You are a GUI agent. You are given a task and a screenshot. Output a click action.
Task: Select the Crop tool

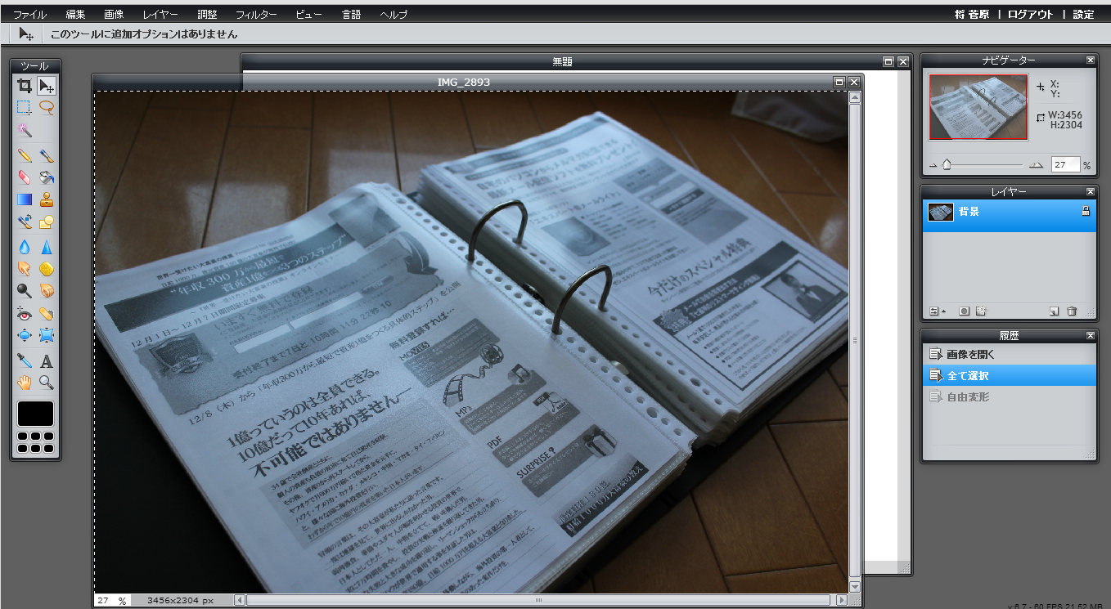pyautogui.click(x=25, y=85)
